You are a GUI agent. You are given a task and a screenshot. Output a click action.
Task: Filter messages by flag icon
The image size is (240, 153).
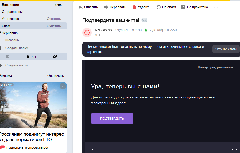point(7,57)
